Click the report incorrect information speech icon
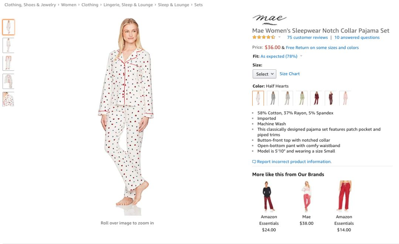The image size is (399, 244). tap(254, 162)
